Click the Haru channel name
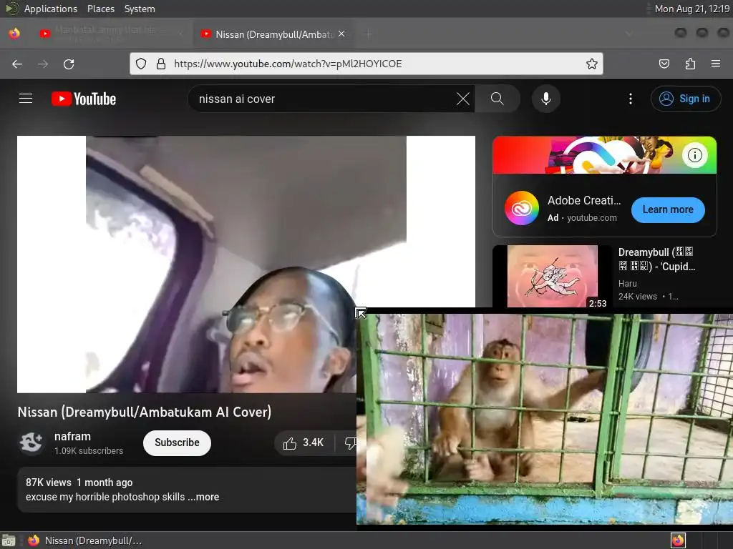The image size is (733, 549). [x=627, y=283]
